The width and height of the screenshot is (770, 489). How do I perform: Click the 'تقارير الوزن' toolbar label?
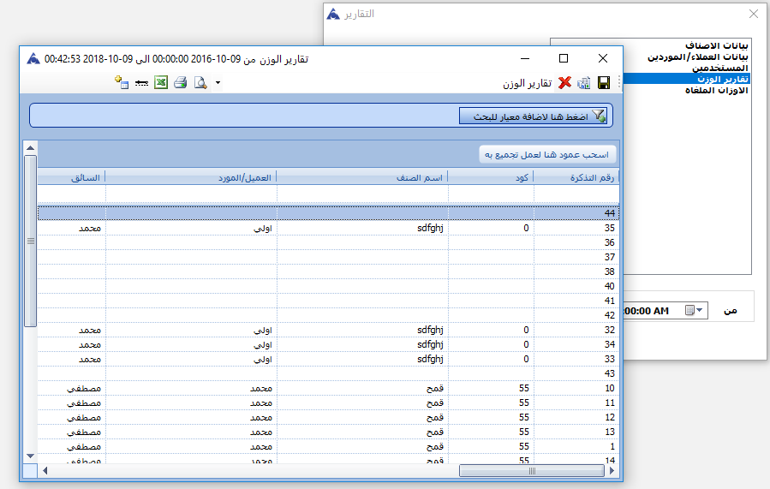click(528, 83)
